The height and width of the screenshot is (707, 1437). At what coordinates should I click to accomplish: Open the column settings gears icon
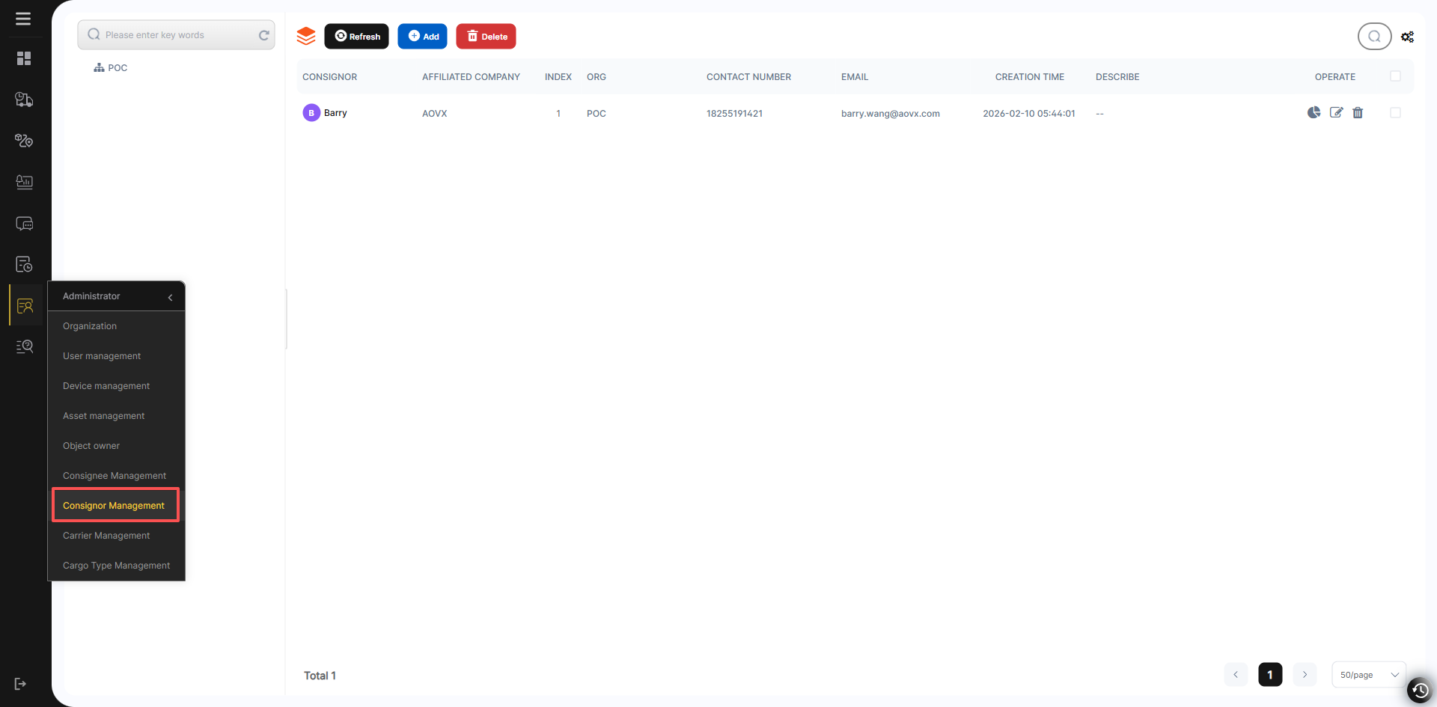[x=1408, y=37]
